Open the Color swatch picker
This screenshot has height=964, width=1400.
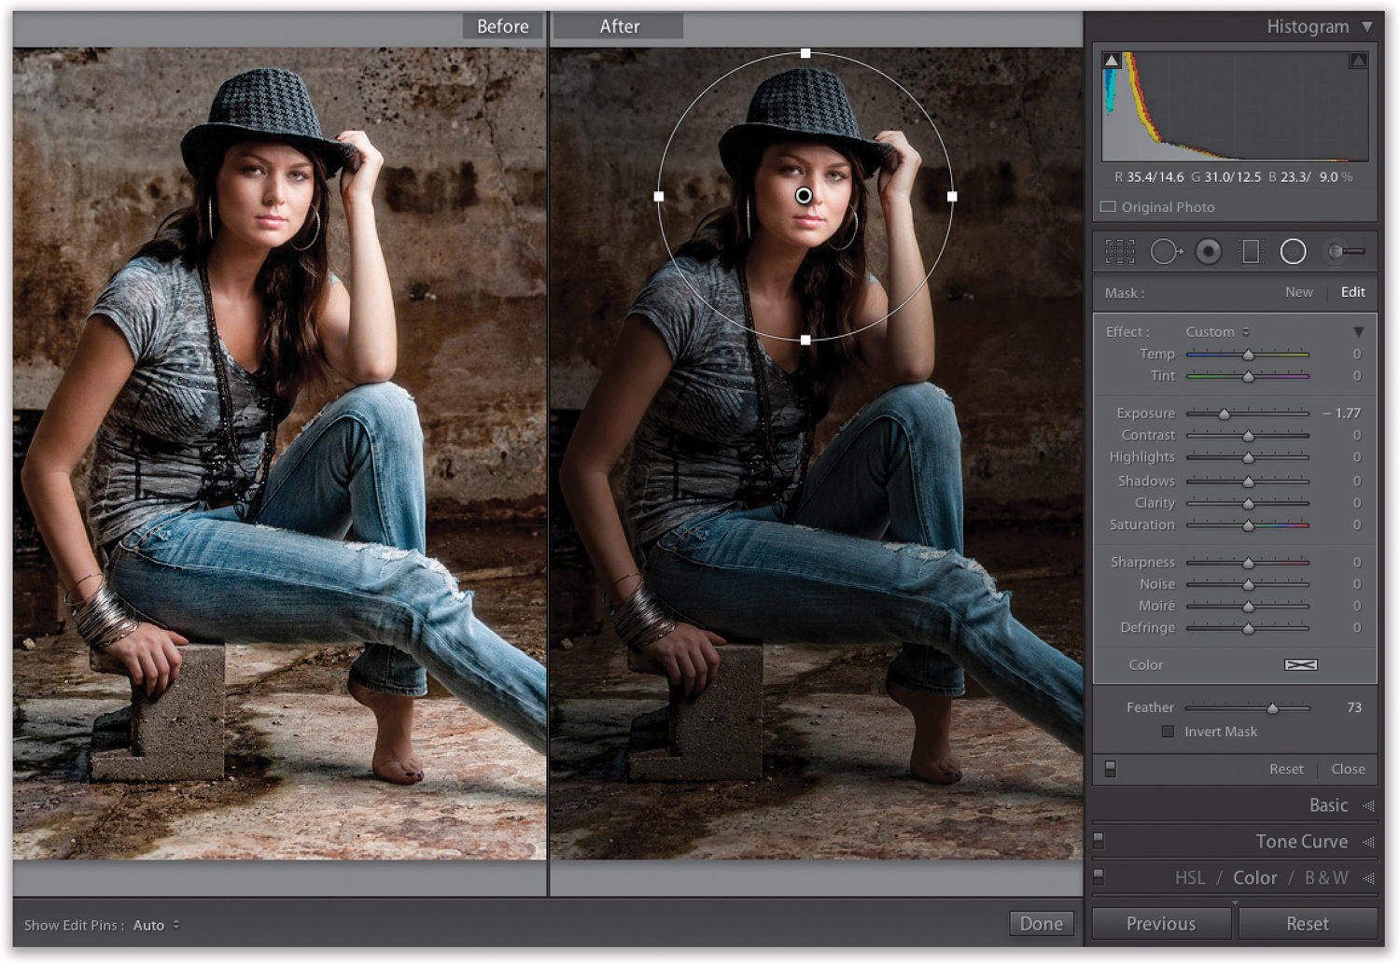point(1300,664)
